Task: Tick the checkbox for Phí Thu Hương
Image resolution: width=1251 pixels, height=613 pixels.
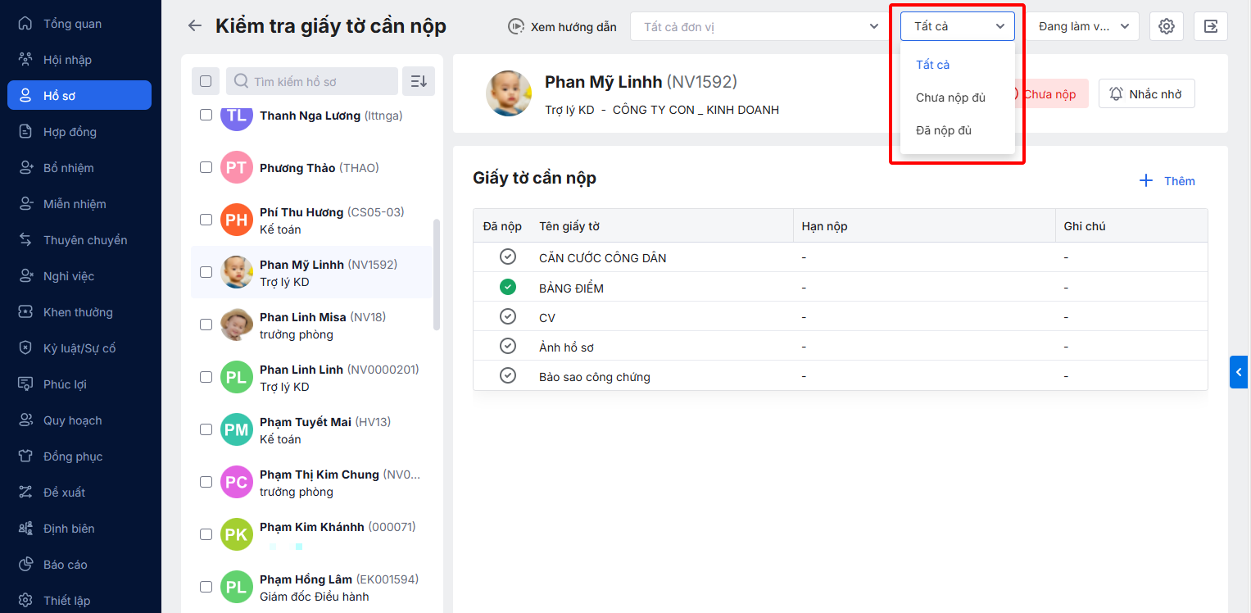Action: click(x=206, y=220)
